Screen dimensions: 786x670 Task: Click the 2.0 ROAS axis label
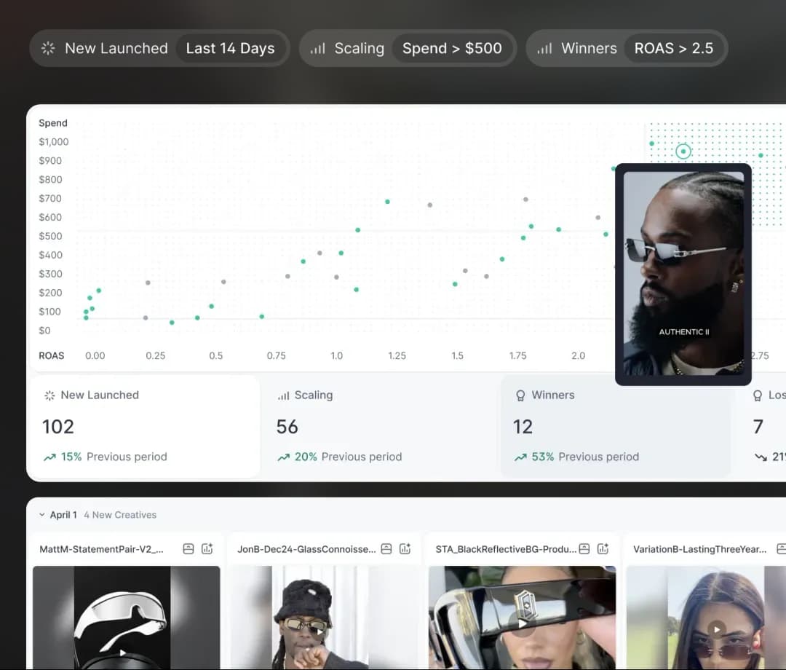click(x=578, y=355)
